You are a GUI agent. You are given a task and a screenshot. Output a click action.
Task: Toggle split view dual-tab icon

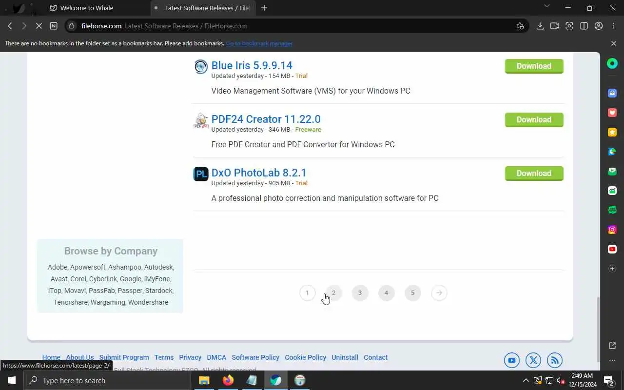click(584, 26)
